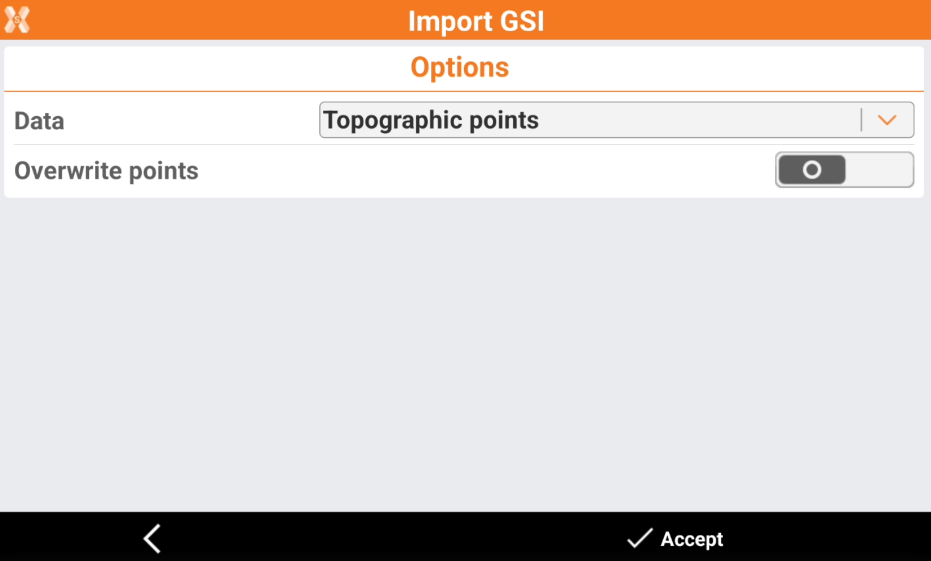This screenshot has width=931, height=561.
Task: Click the Data row label
Action: (x=39, y=121)
